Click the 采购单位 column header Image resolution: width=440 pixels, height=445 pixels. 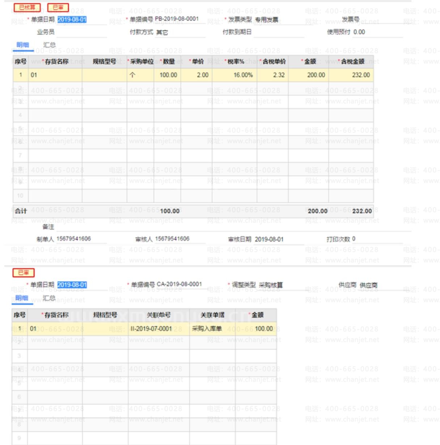point(140,61)
